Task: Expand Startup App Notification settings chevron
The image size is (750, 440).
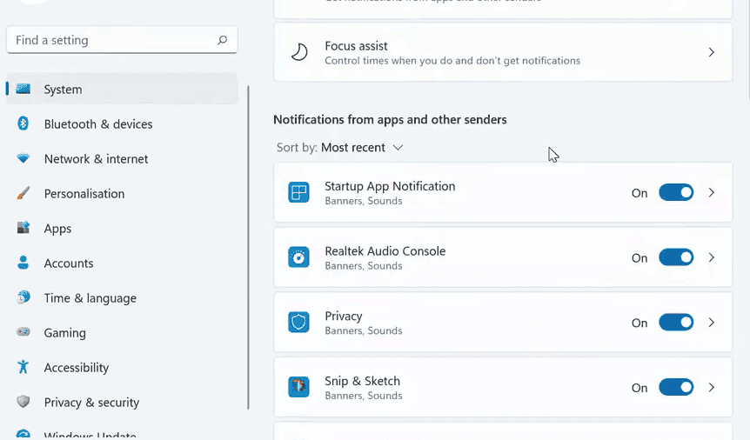Action: pyautogui.click(x=711, y=192)
